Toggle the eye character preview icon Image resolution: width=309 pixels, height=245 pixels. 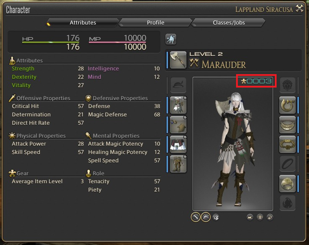click(x=260, y=217)
